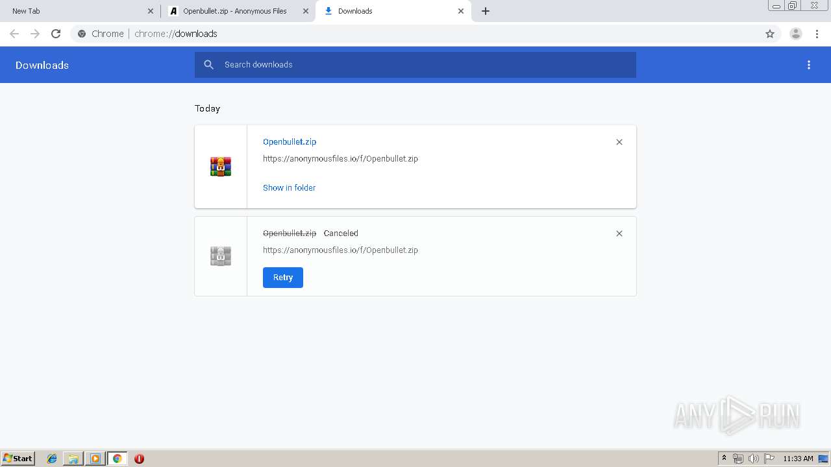Viewport: 831px width, 467px height.
Task: Click the completed download's anonymousfiles.io URL
Action: (x=340, y=158)
